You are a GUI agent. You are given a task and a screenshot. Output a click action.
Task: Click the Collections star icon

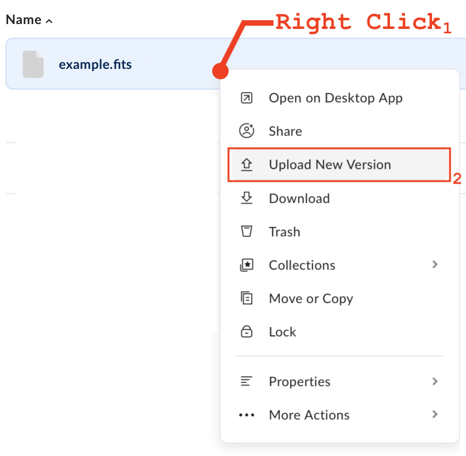247,265
